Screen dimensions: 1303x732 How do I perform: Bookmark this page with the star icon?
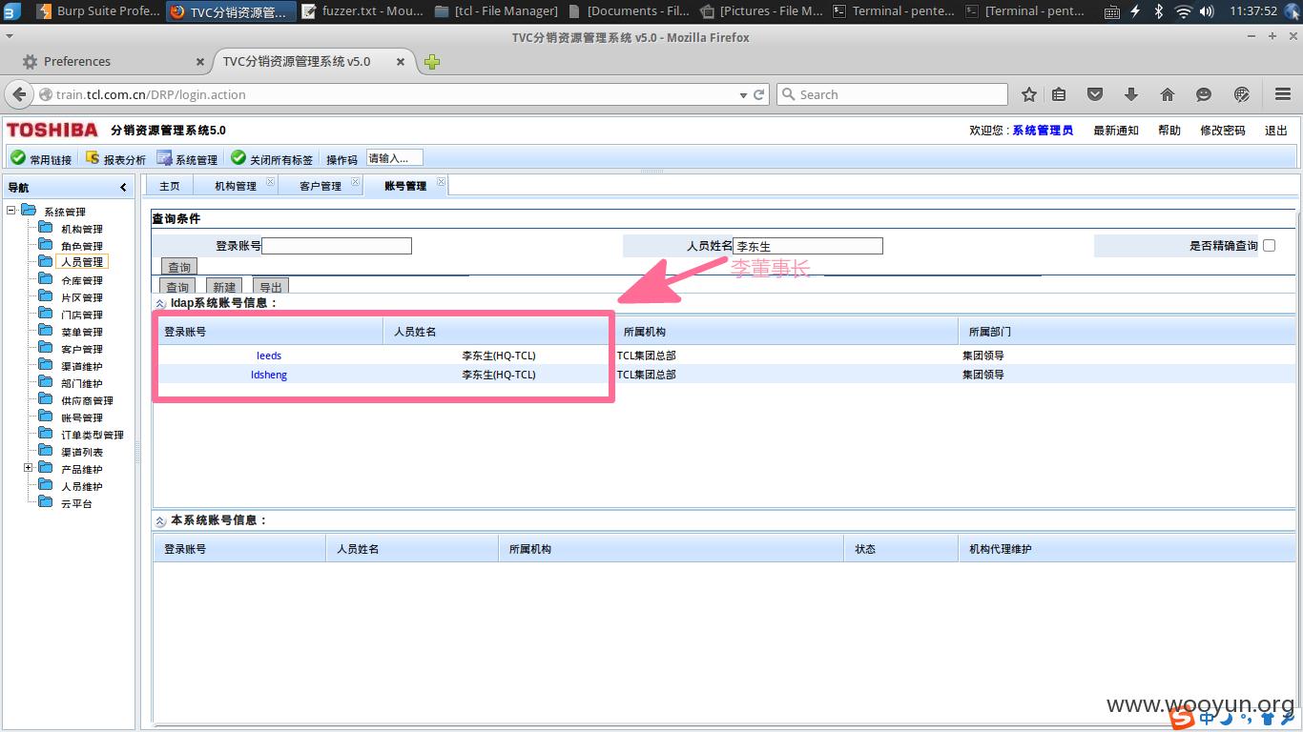[1029, 94]
